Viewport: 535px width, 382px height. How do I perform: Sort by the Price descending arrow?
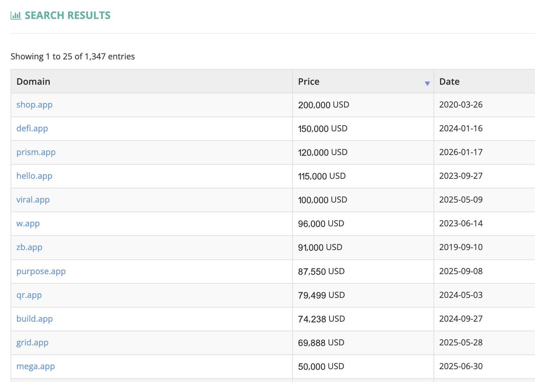click(427, 83)
